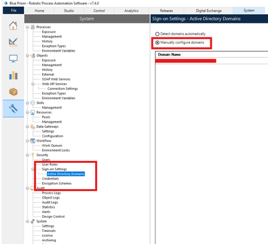Switch to the Digital Exchange tab
The height and width of the screenshot is (244, 268).
pyautogui.click(x=208, y=11)
